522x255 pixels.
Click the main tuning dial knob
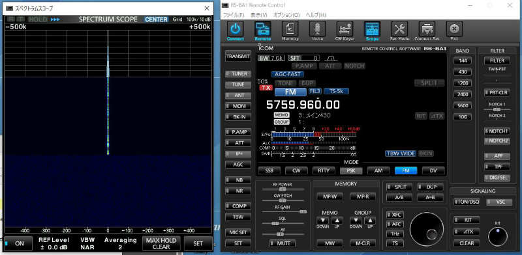426,229
